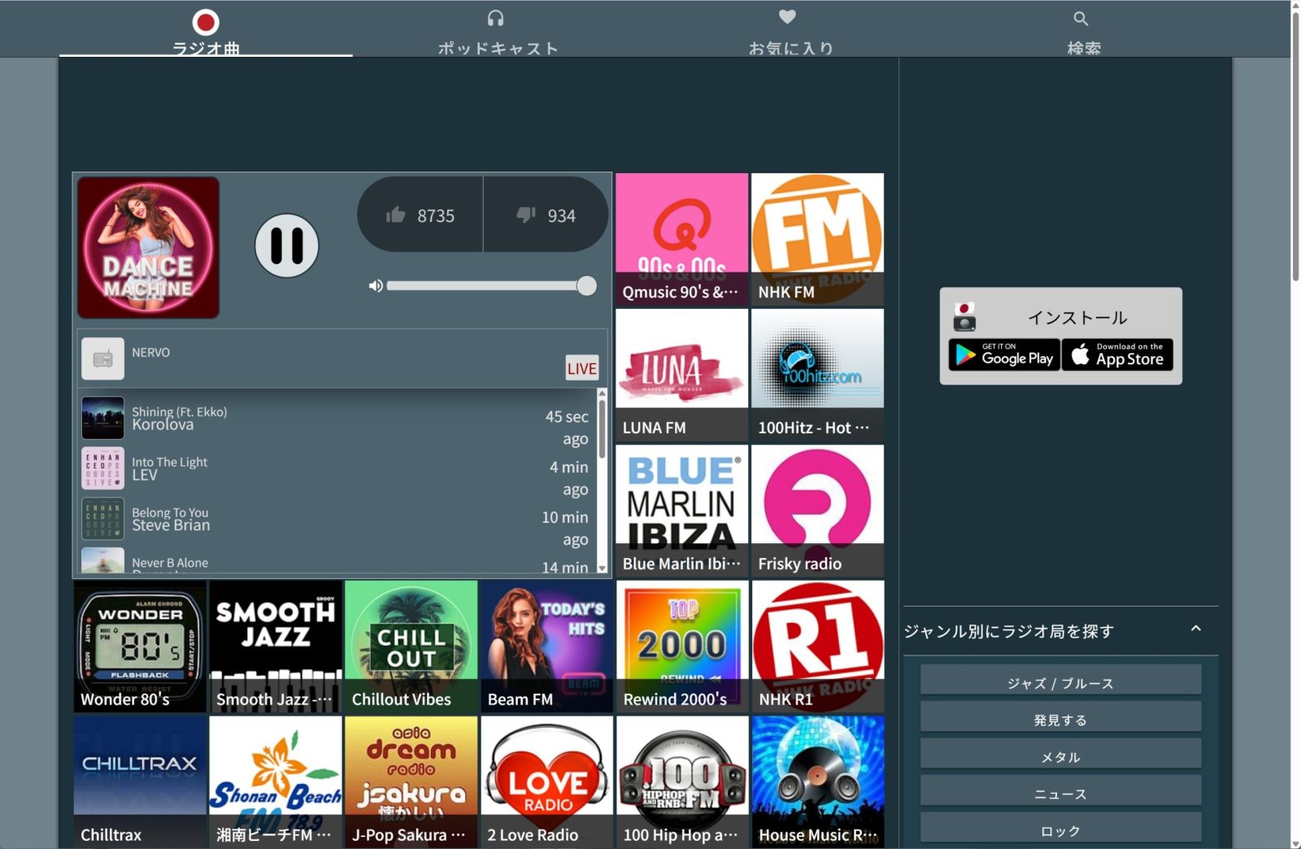Viewport: 1301px width, 849px height.
Task: Tune in to Chillout Vibes station
Action: pyautogui.click(x=411, y=647)
